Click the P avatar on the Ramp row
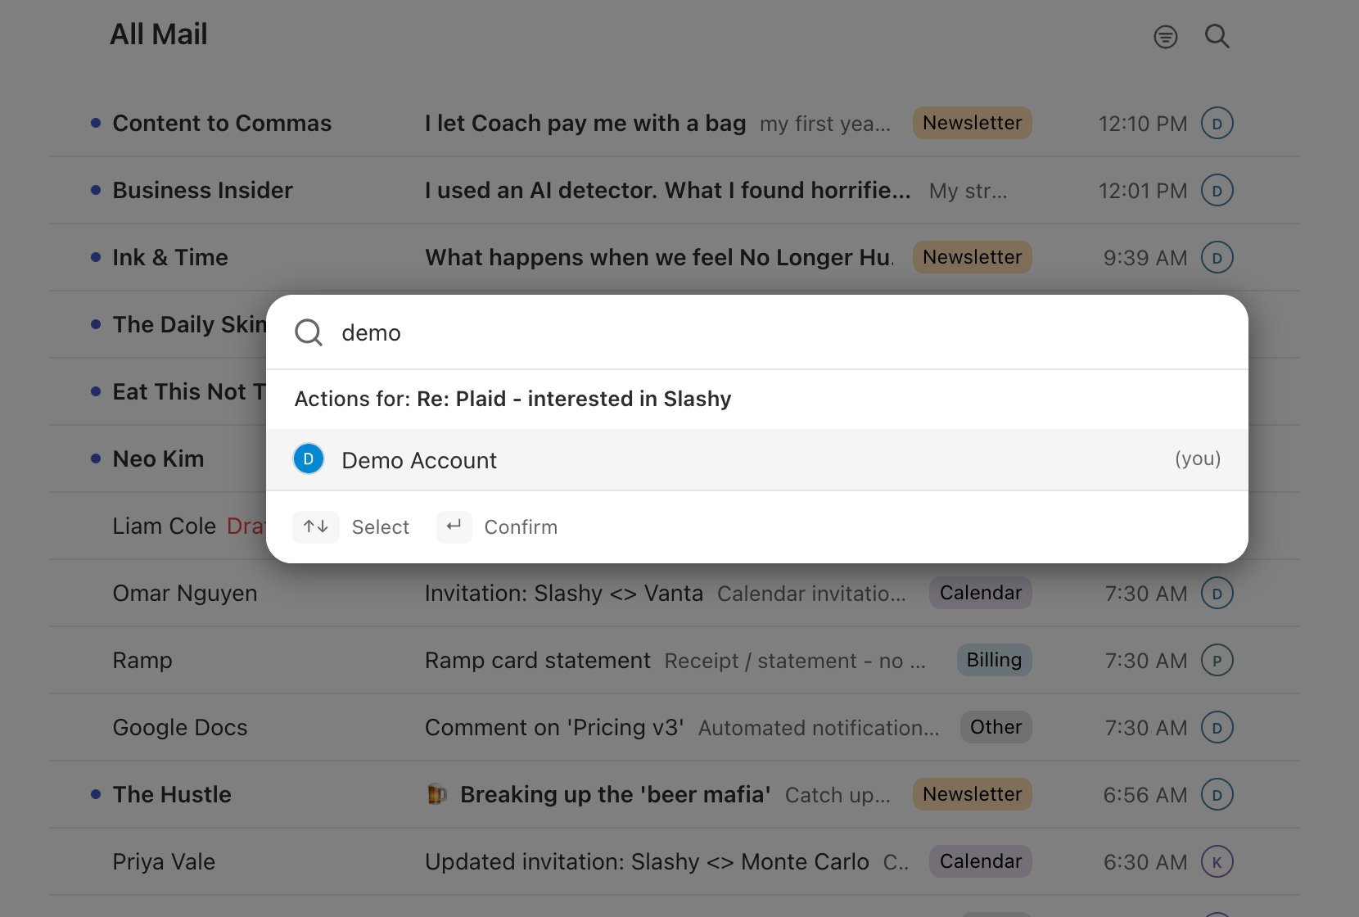Viewport: 1359px width, 917px height. (x=1217, y=661)
